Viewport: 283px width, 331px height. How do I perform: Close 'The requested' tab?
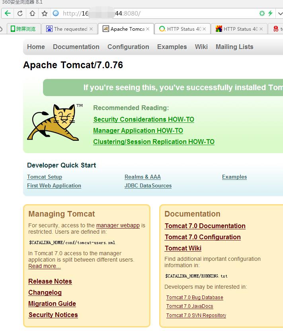[91, 29]
